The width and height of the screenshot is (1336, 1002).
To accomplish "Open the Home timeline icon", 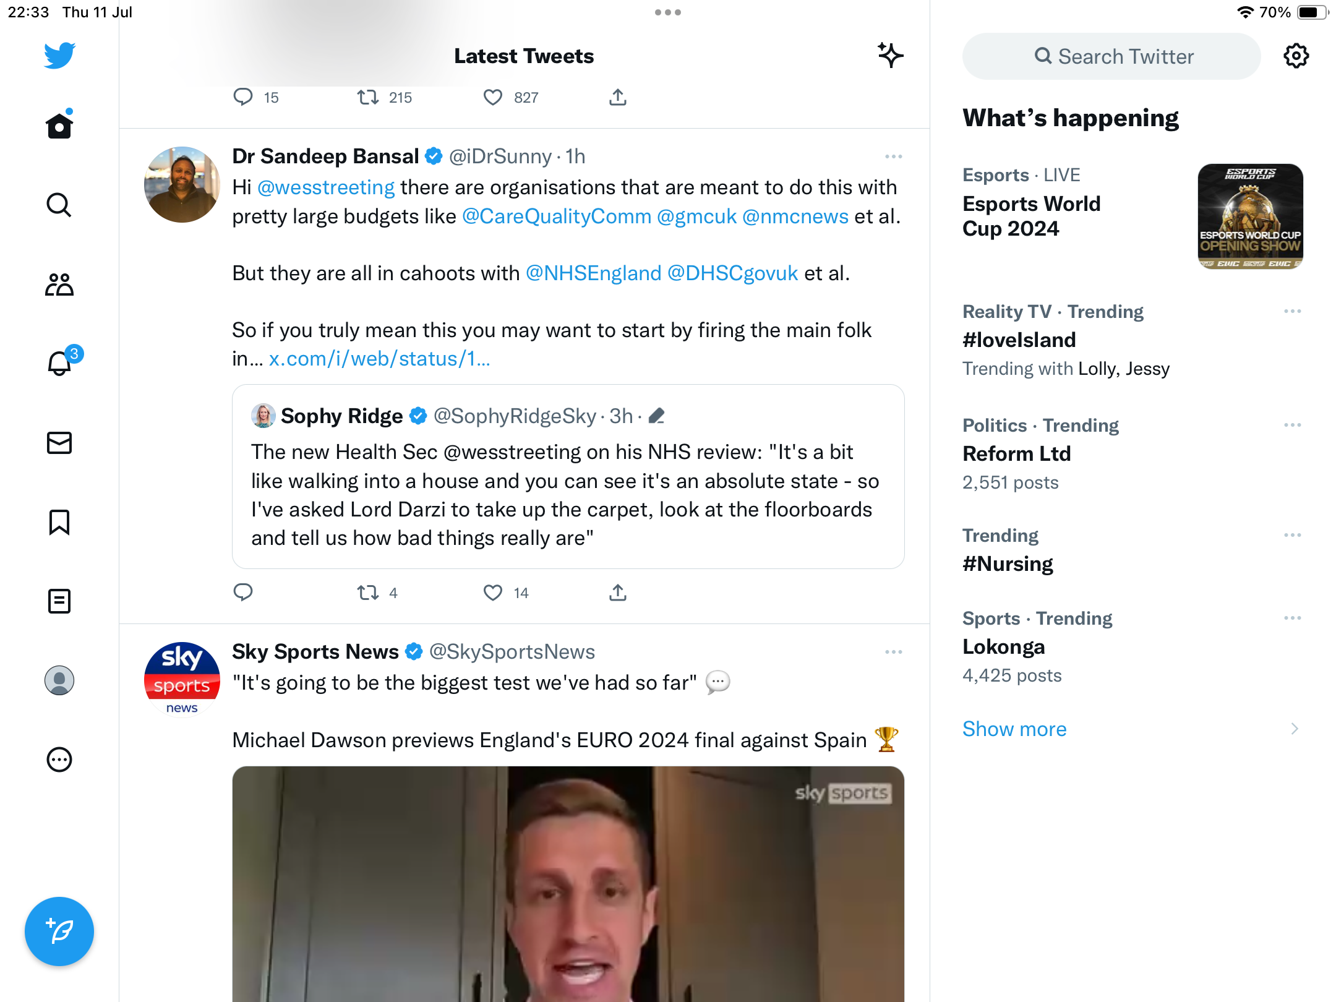I will click(x=59, y=126).
